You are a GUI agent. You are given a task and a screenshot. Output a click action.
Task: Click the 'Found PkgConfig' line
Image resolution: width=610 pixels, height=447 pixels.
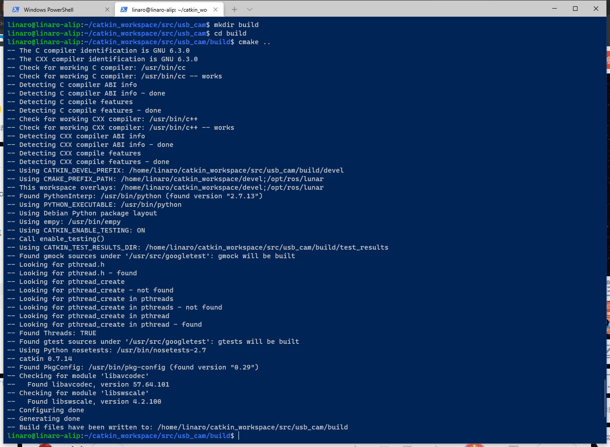click(x=133, y=367)
